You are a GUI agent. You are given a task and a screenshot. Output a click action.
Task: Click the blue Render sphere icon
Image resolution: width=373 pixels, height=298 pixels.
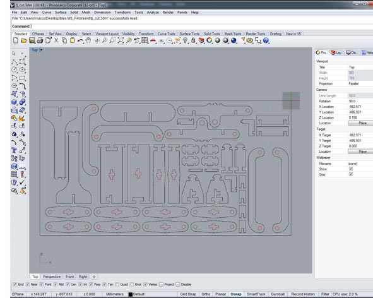(x=234, y=40)
